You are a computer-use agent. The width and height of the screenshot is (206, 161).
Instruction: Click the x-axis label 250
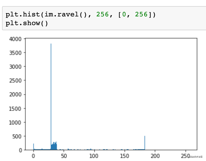click(x=186, y=156)
